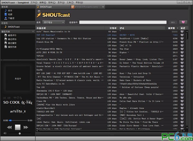193x141 pixels.
Task: Select SHOUTcast in the sidebar radio section
Action: pyautogui.click(x=14, y=27)
